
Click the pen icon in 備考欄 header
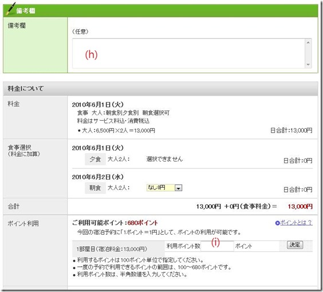[x=11, y=9]
